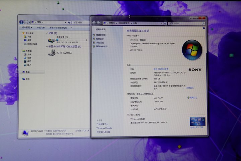Click learn more online link under badge
This screenshot has width=241, height=161.
pyautogui.click(x=197, y=127)
